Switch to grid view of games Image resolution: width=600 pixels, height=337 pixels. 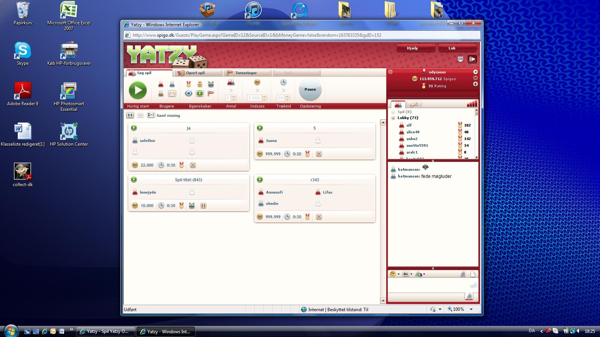(130, 115)
